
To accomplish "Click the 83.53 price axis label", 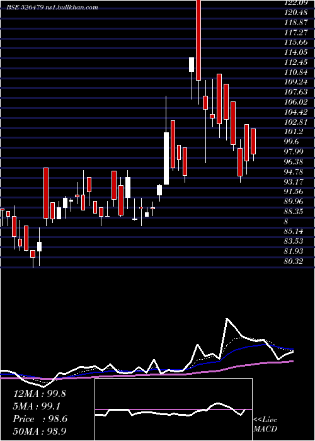I will pos(293,241).
